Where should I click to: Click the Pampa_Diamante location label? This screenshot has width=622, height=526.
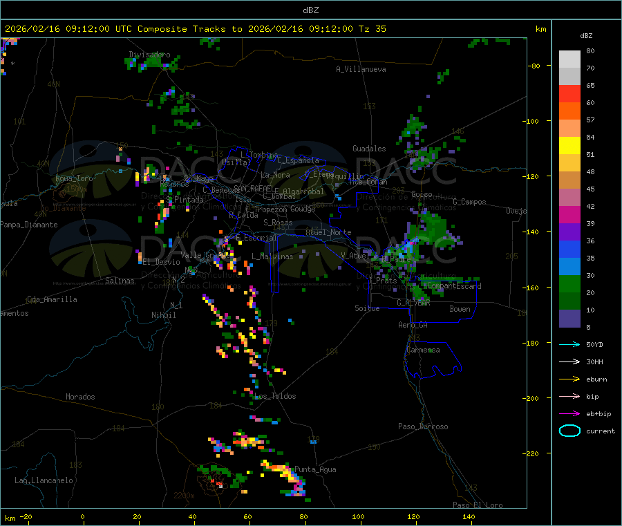coord(29,225)
